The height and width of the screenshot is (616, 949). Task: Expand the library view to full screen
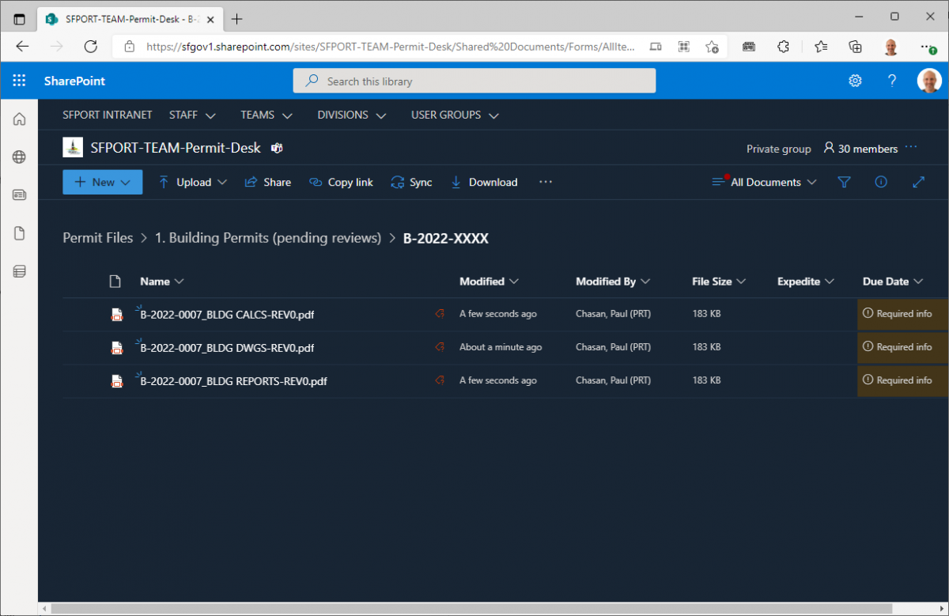click(918, 182)
